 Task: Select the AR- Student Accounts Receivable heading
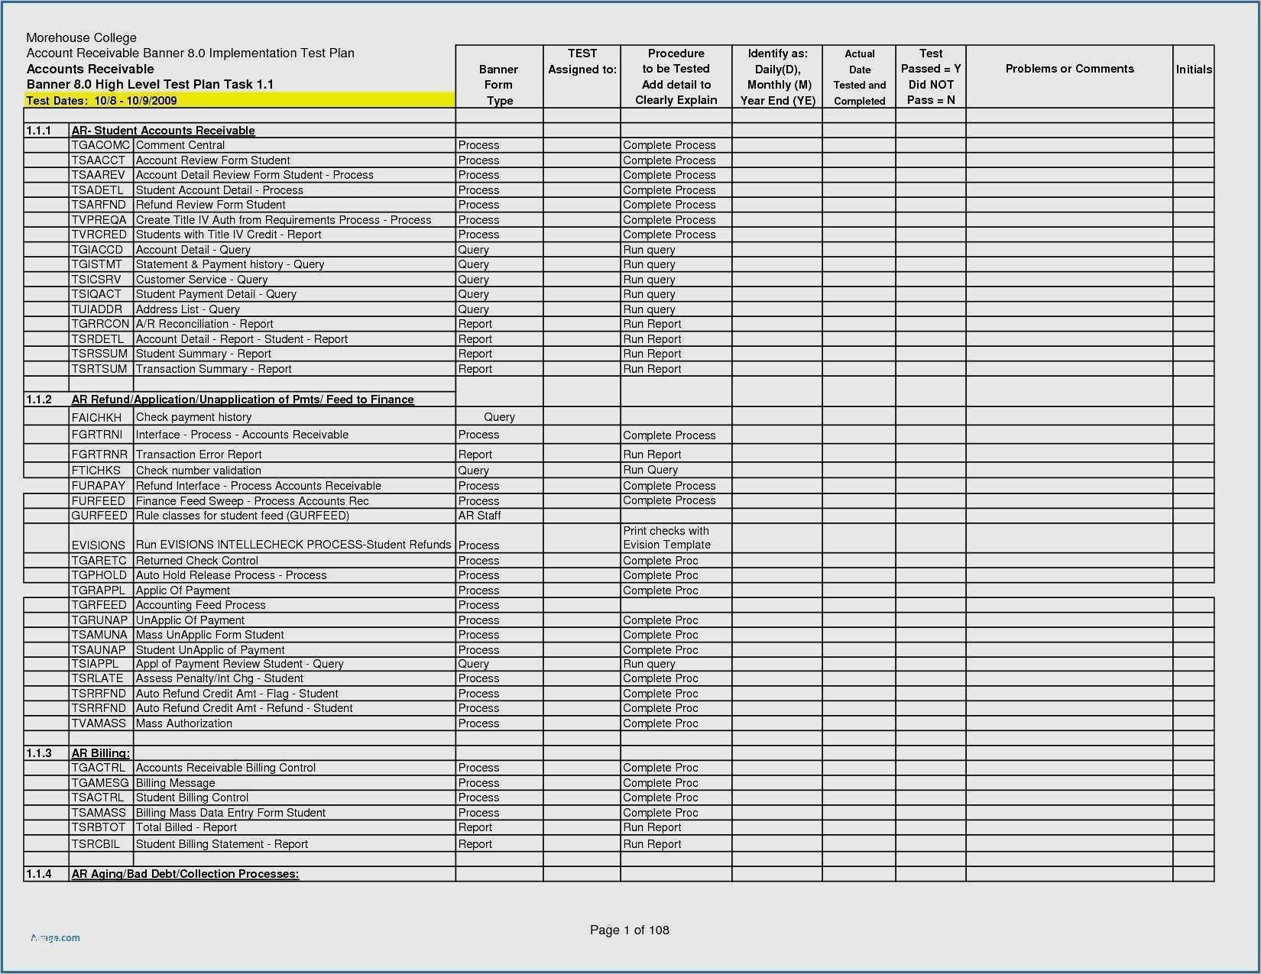(163, 131)
